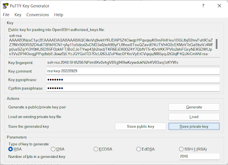The image size is (228, 165).
Task: Click the 'Key fingerprint' label
Action: pos(20,63)
